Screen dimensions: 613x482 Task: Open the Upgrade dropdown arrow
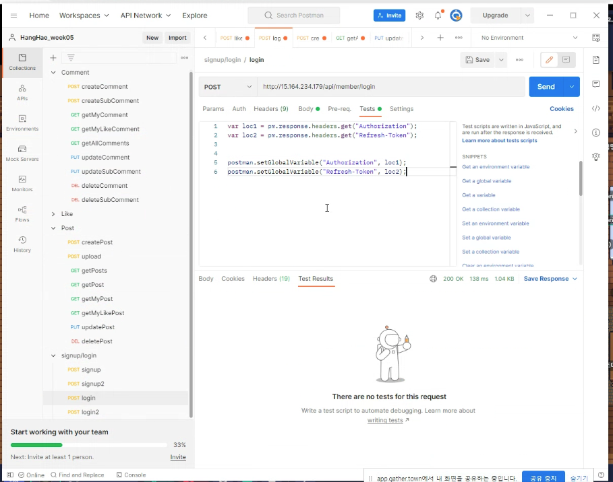(x=527, y=15)
